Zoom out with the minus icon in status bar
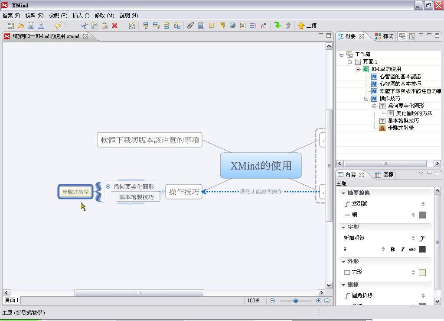444x321 pixels. pyautogui.click(x=272, y=301)
